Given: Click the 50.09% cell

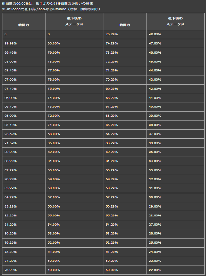Looking at the screenshot, I should click(x=111, y=270).
